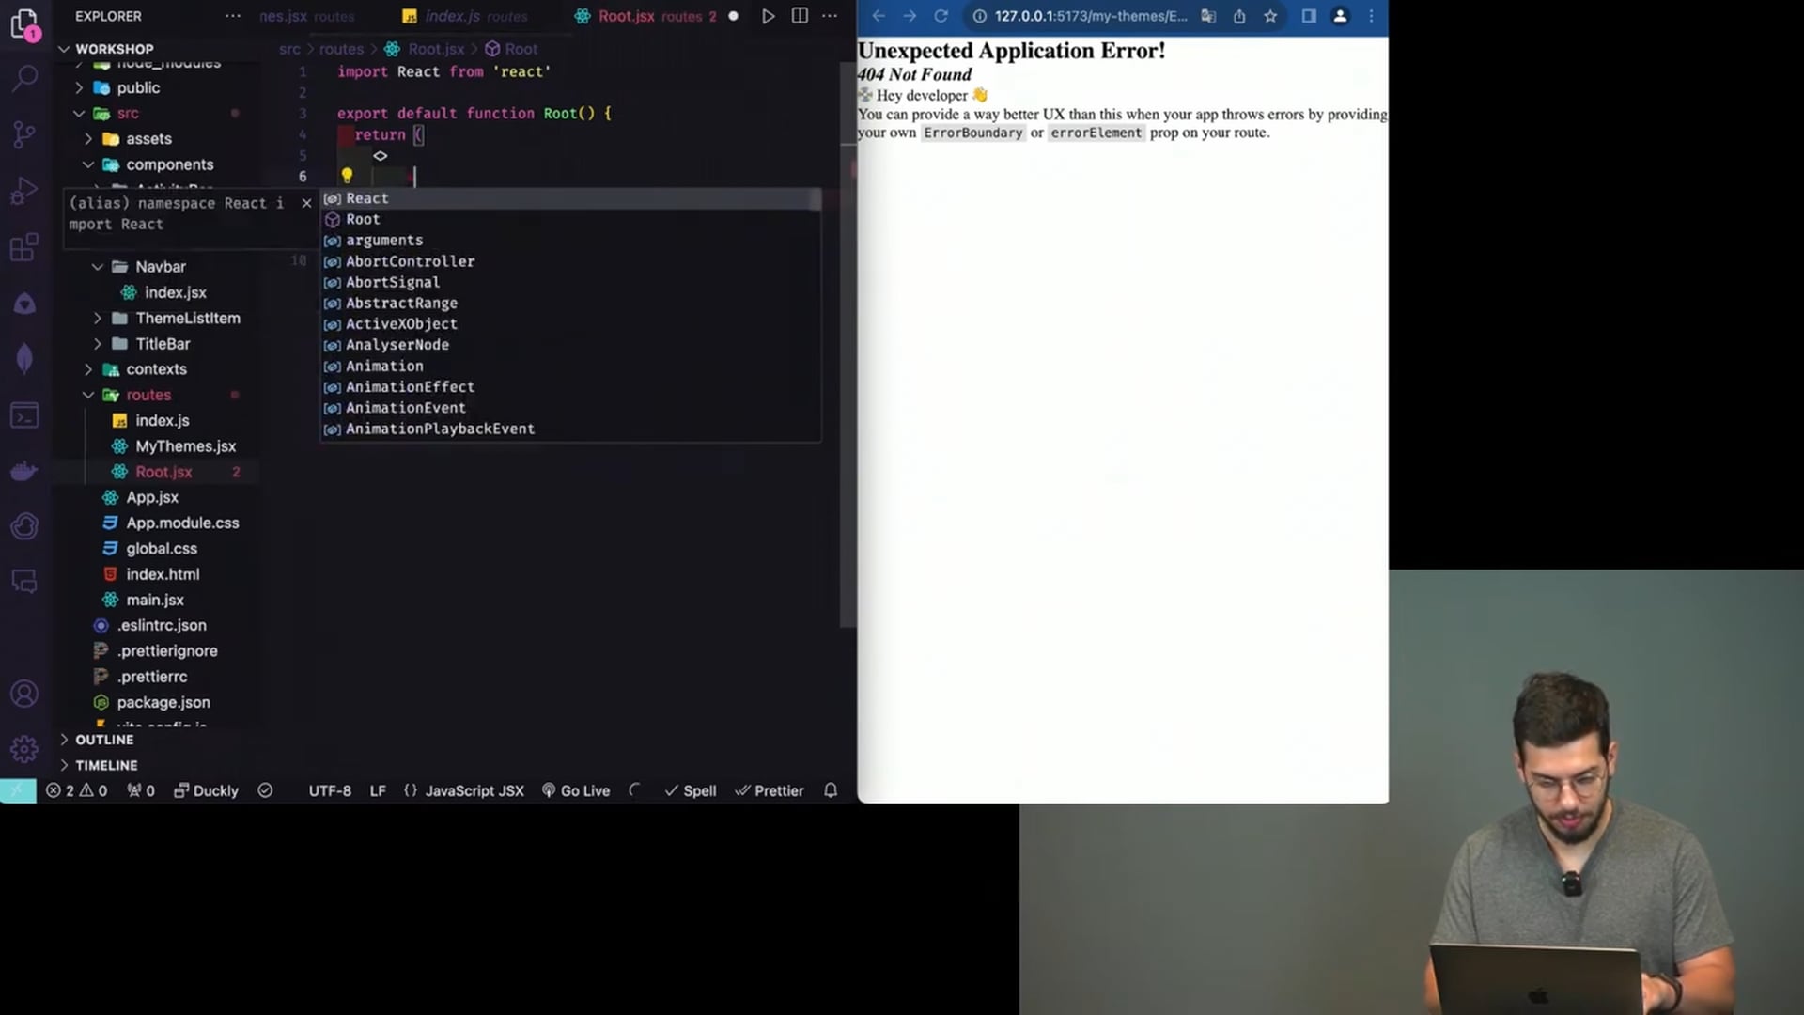Click the Run code play button

click(x=768, y=16)
